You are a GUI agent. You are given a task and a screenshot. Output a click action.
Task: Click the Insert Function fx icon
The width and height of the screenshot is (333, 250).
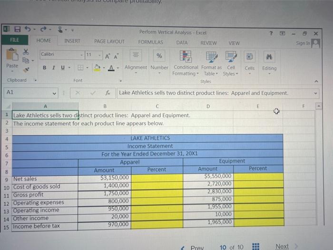[x=108, y=93]
